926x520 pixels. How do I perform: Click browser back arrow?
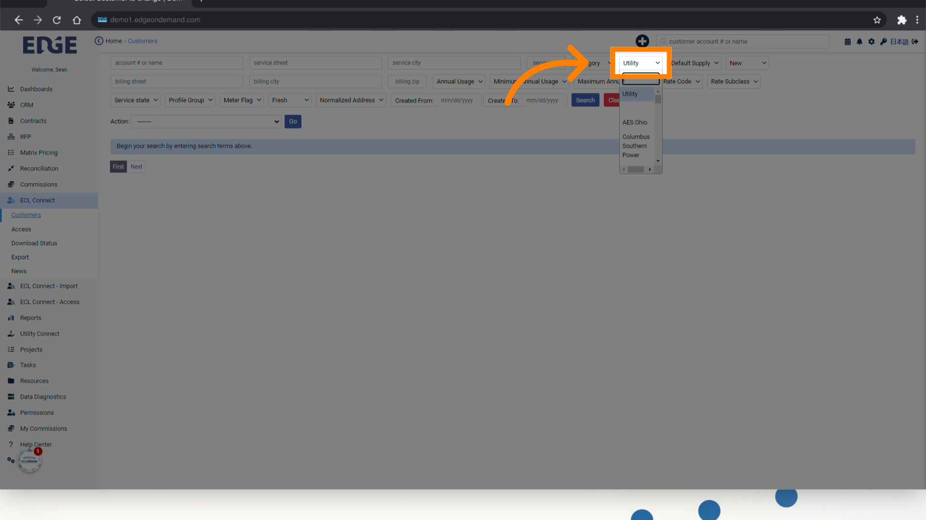[x=19, y=20]
